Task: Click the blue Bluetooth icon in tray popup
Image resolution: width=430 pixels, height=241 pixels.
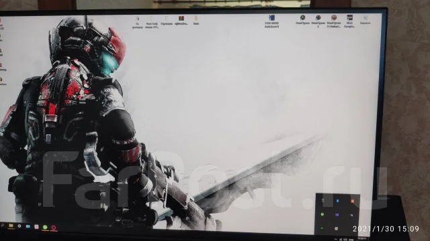Action: tap(337, 201)
